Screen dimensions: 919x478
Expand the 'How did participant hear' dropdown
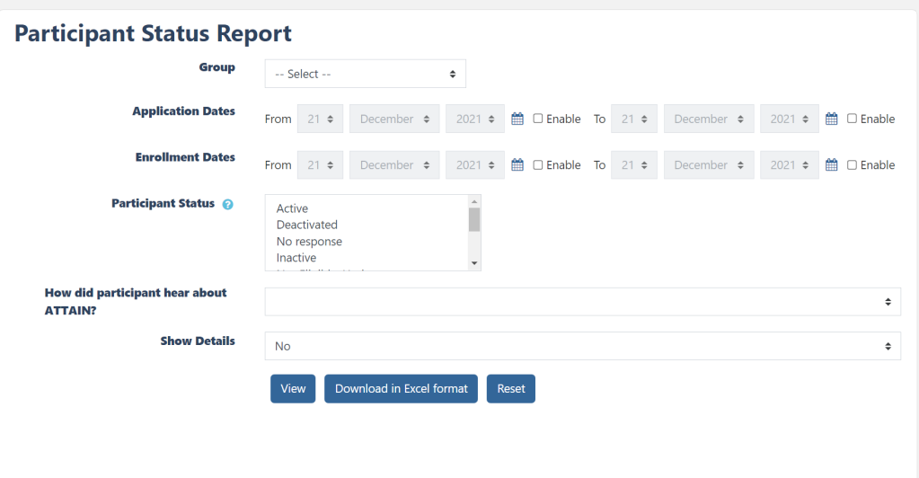(582, 302)
